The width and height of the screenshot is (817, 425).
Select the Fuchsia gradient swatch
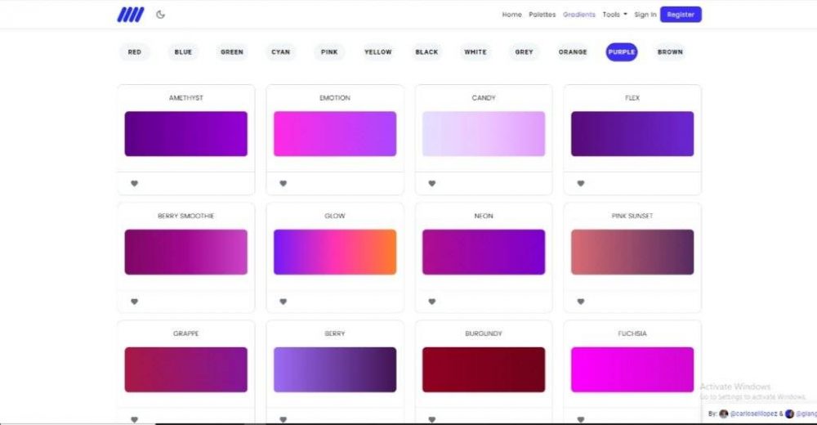click(x=632, y=369)
